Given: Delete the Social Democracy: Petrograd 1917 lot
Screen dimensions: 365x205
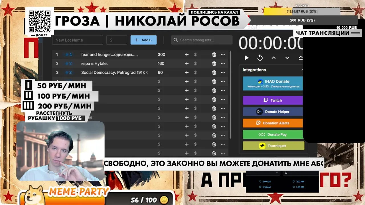Looking at the screenshot, I should (214, 73).
